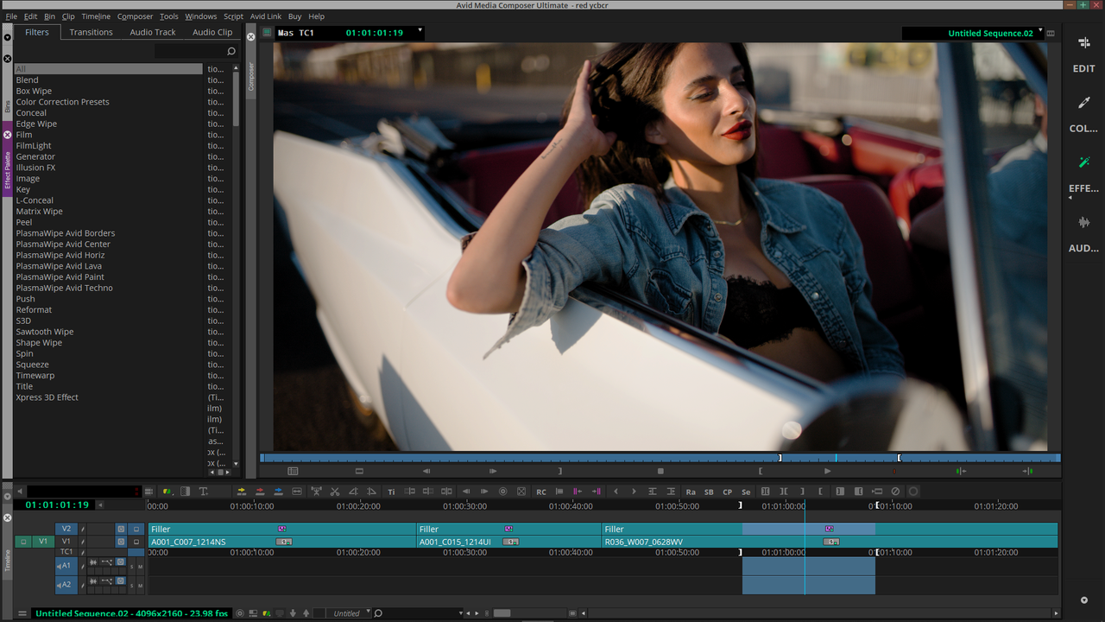Select PlasmaWipe Avid Lava category
This screenshot has width=1105, height=622.
pos(59,266)
